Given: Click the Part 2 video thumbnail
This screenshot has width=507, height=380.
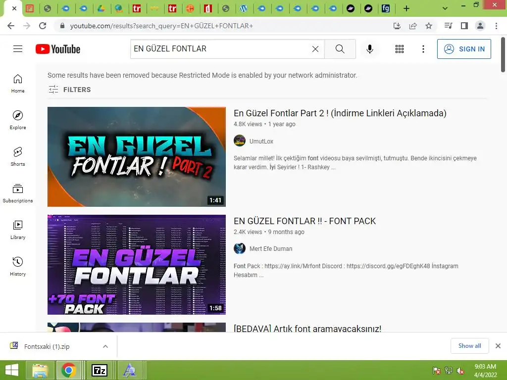Looking at the screenshot, I should coord(137,157).
